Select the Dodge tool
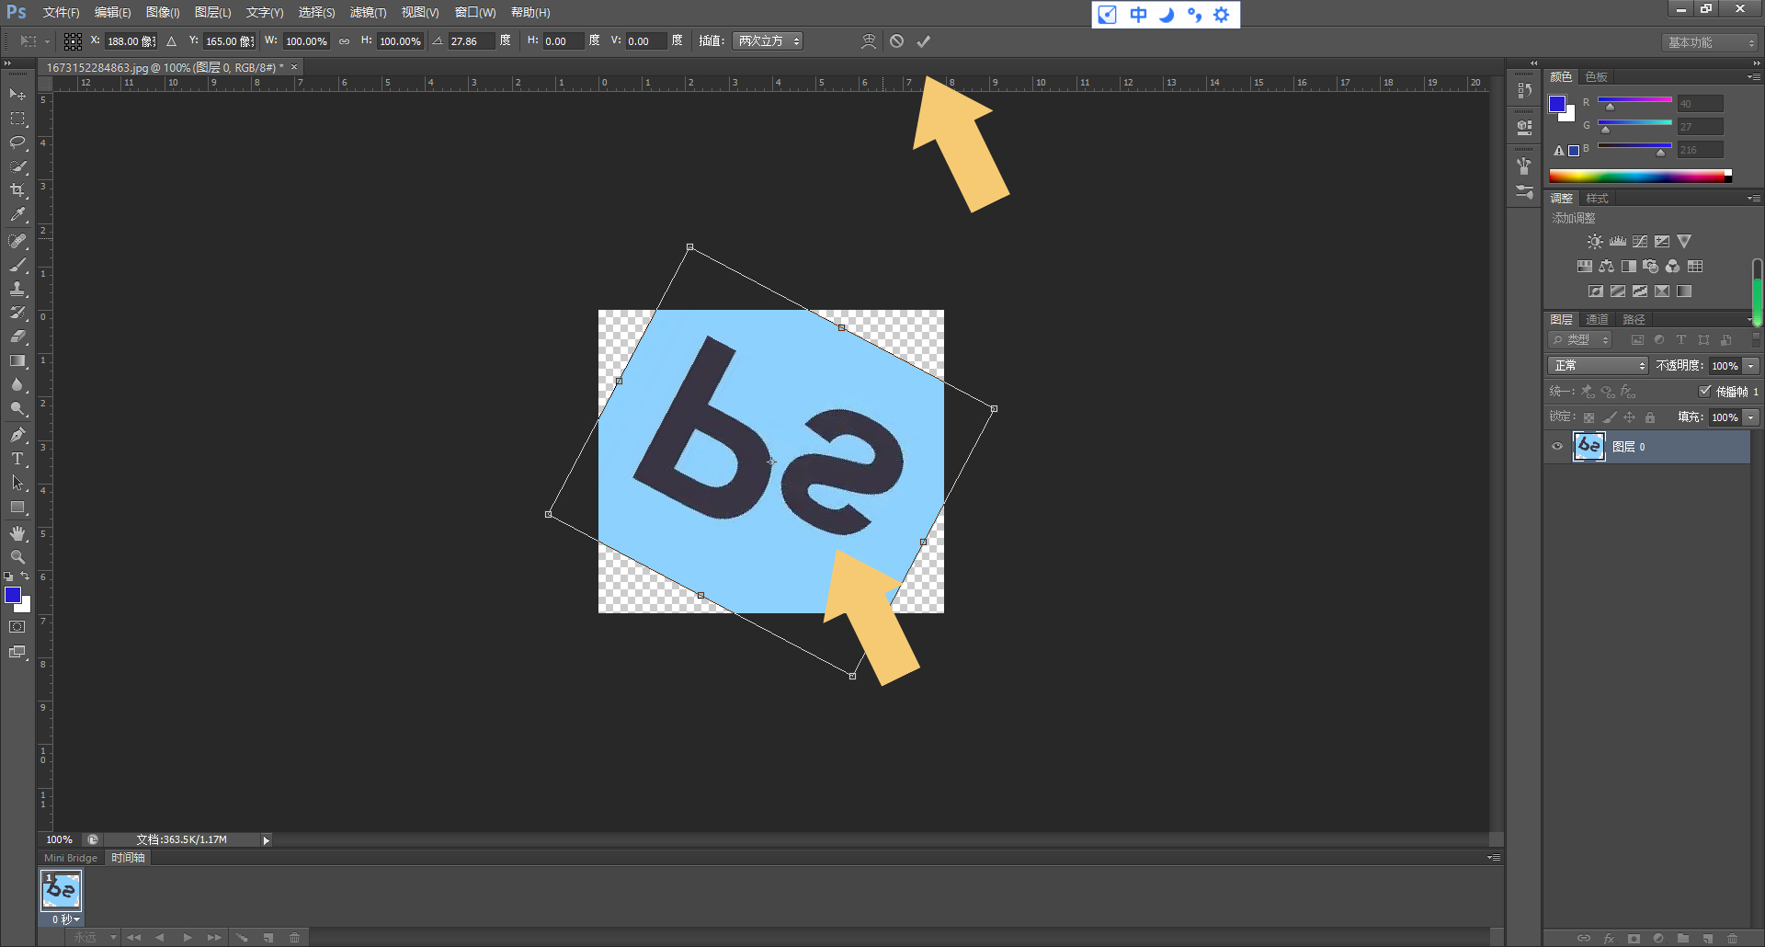Image resolution: width=1765 pixels, height=947 pixels. coord(17,408)
